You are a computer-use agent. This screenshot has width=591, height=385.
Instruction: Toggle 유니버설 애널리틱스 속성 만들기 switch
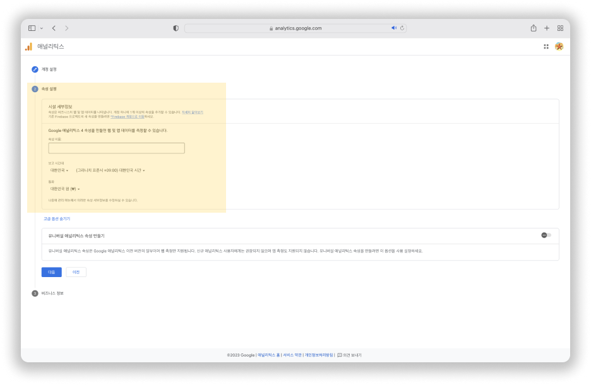[546, 235]
